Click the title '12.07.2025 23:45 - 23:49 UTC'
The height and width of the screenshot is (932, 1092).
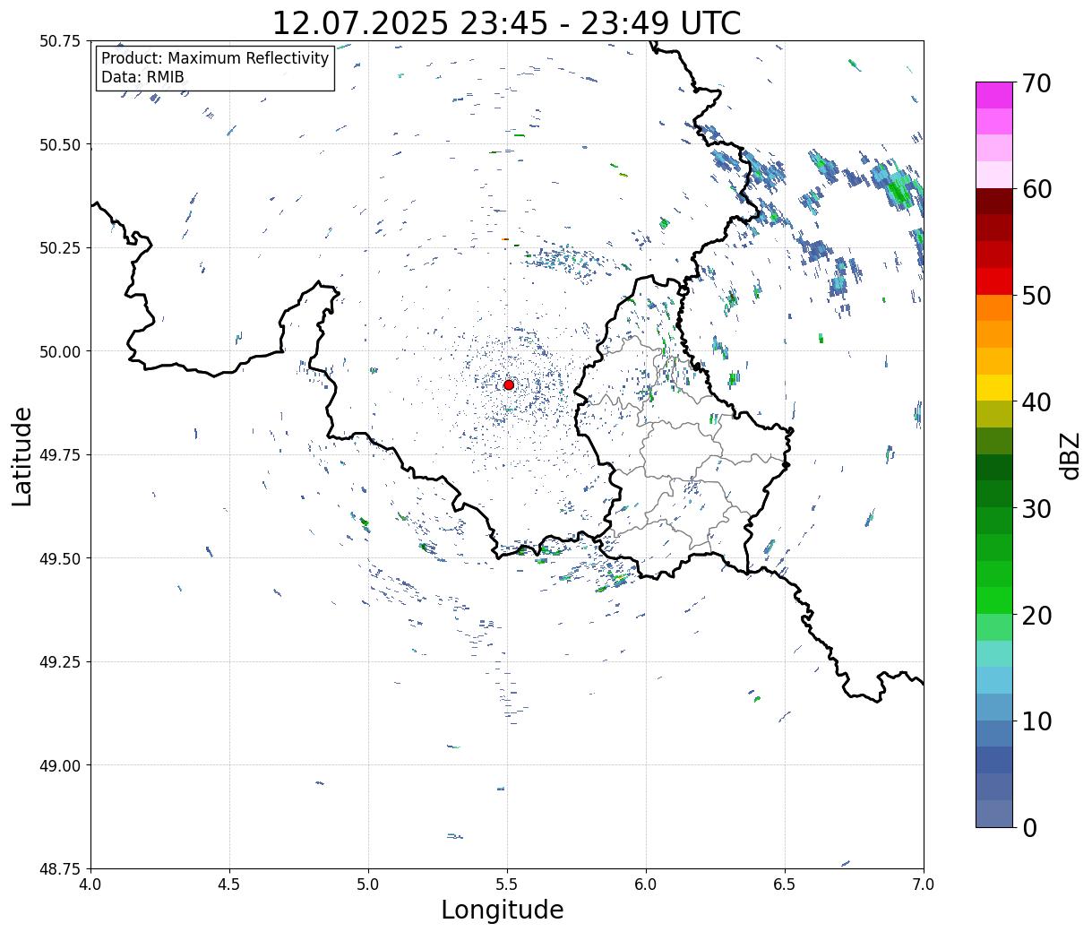pyautogui.click(x=506, y=23)
